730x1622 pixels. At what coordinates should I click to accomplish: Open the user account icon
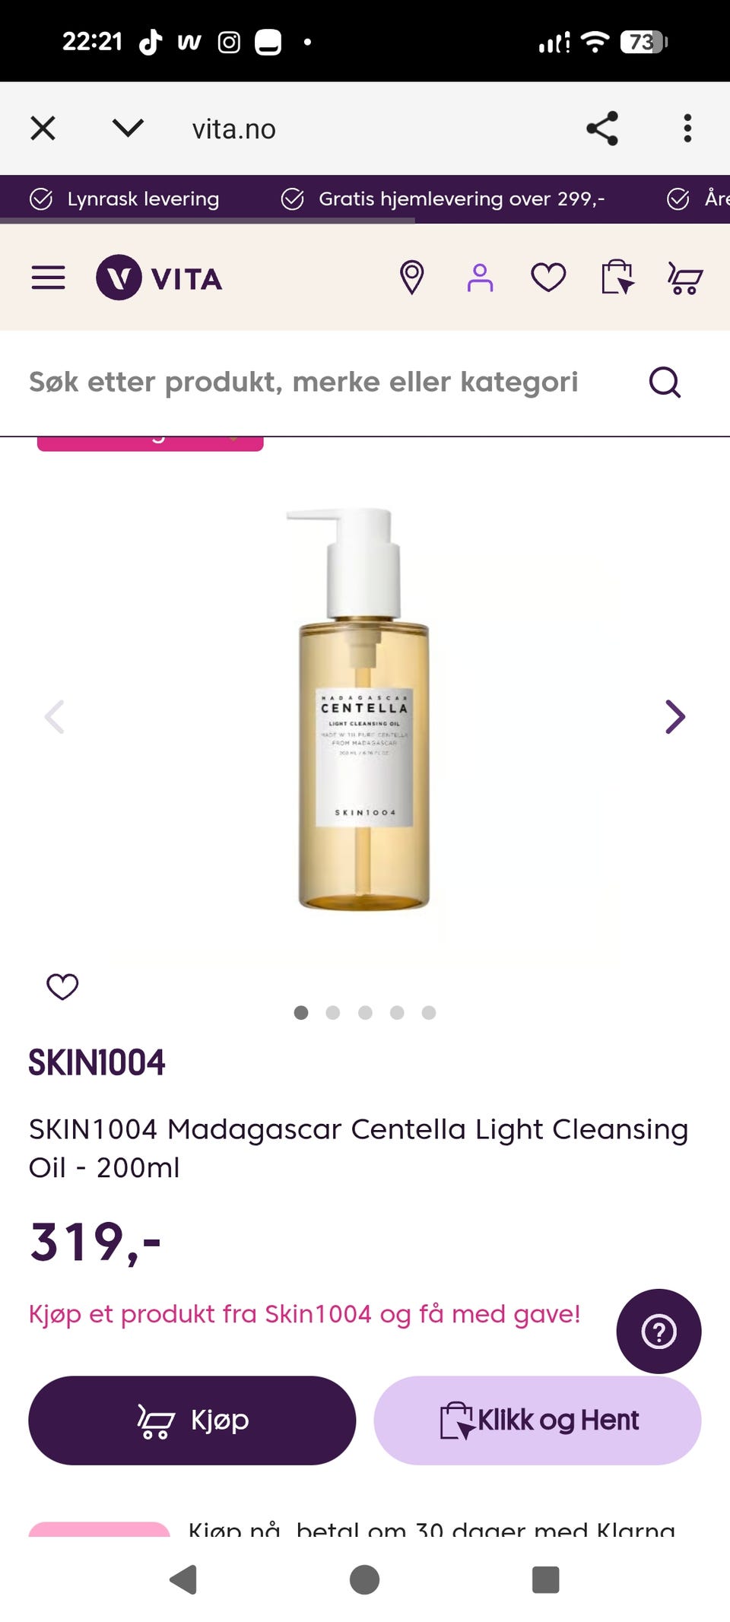click(x=480, y=278)
